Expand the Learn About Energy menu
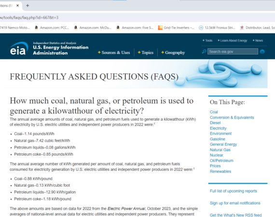The image size is (275, 217). click(x=233, y=41)
